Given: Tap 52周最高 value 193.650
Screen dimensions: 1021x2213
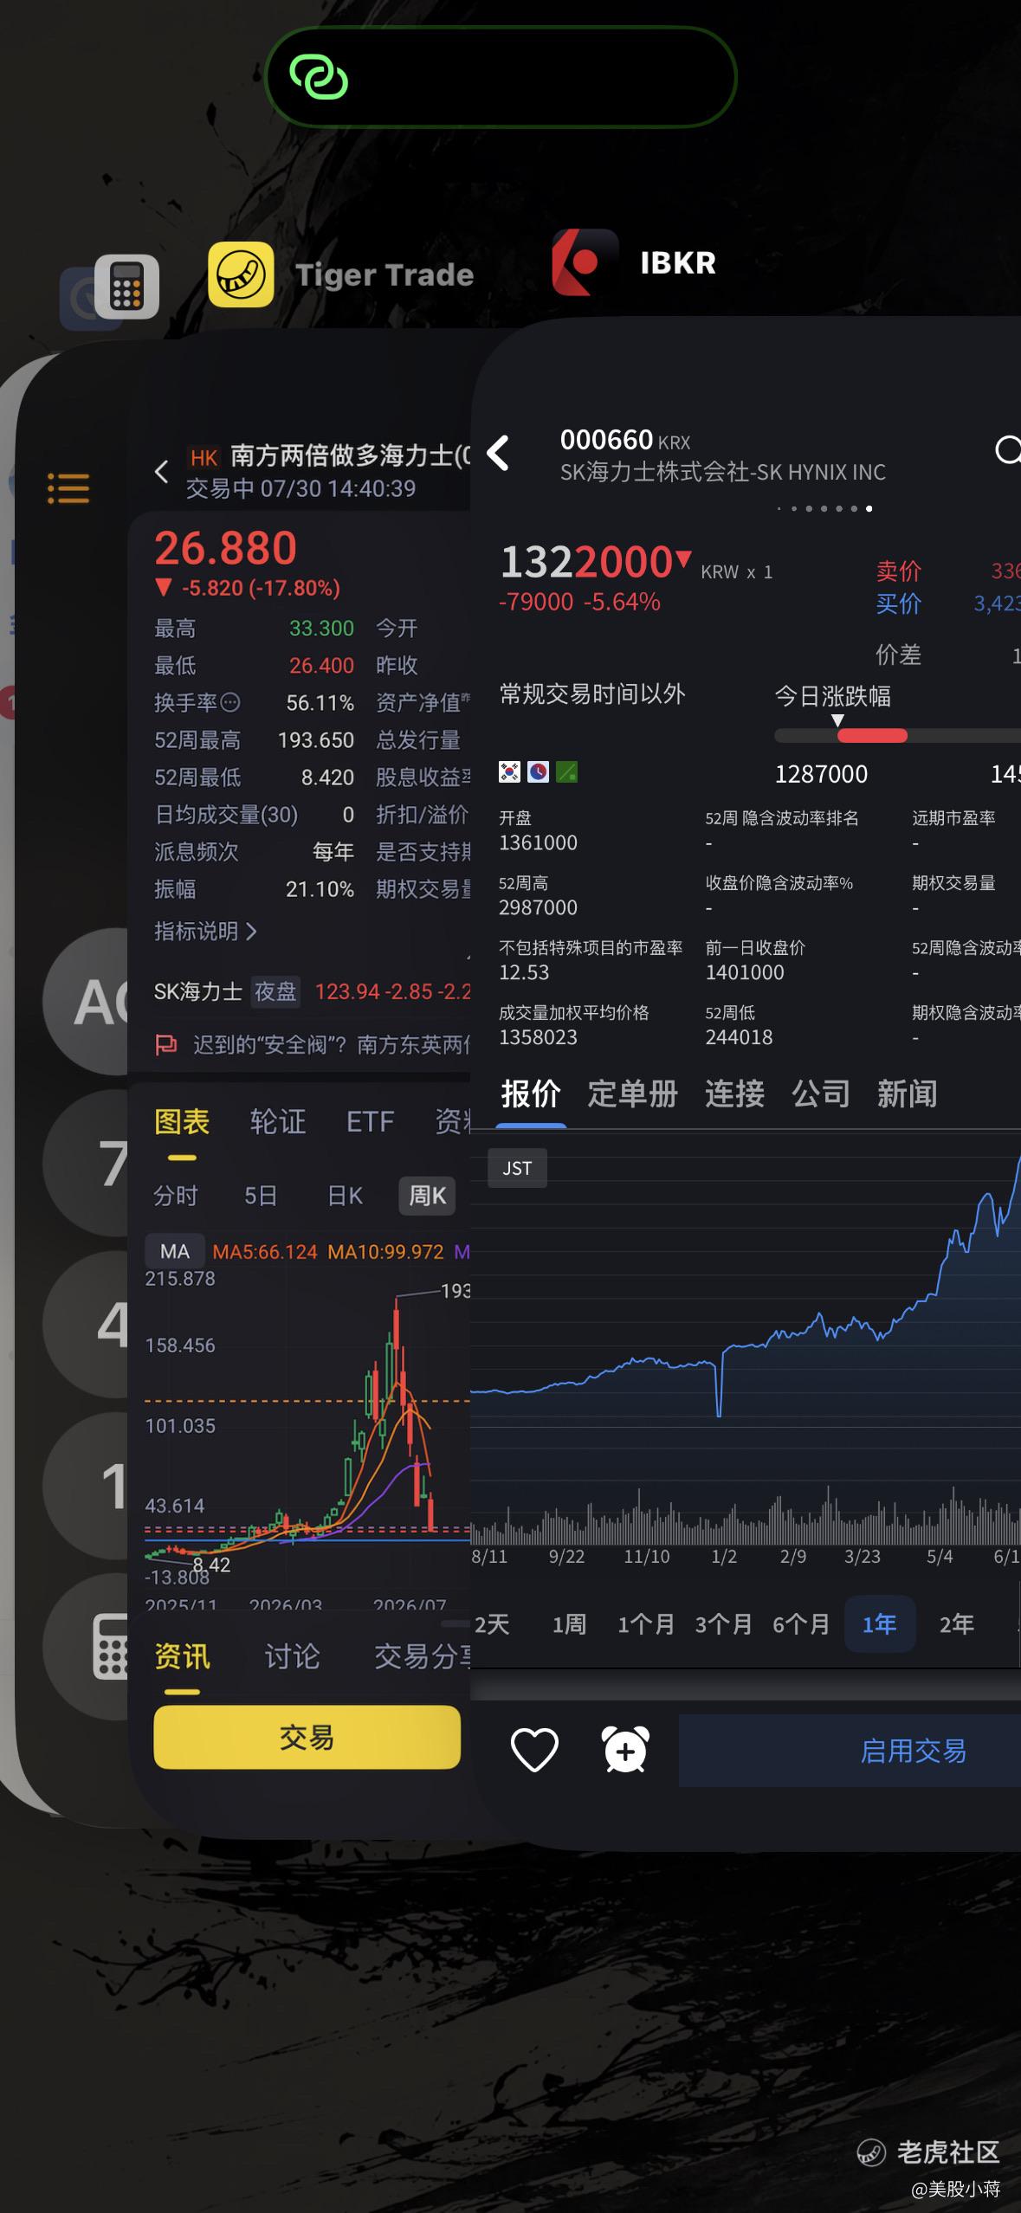Looking at the screenshot, I should pos(315,740).
